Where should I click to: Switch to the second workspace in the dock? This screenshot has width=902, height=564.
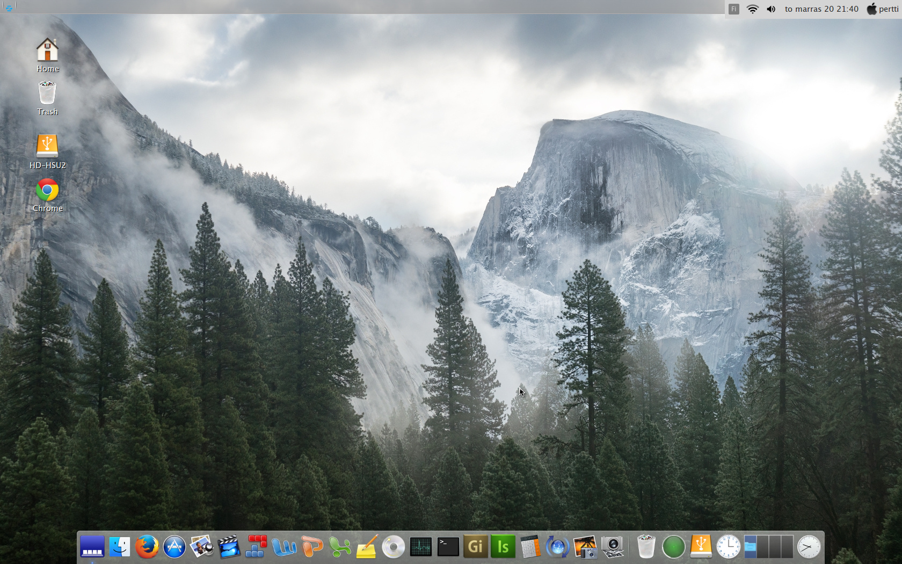point(763,547)
